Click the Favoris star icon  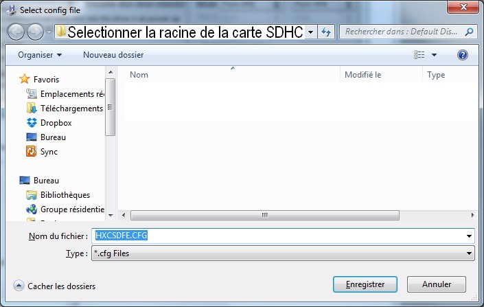pyautogui.click(x=25, y=79)
